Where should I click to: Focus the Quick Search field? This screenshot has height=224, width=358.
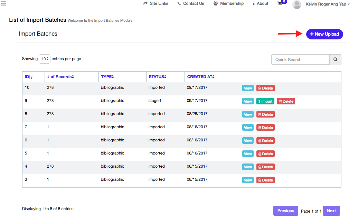pos(300,59)
